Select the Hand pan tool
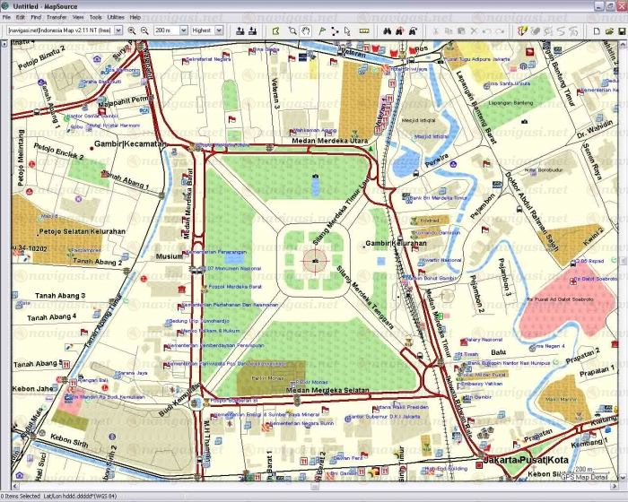628x502 pixels. [306, 30]
